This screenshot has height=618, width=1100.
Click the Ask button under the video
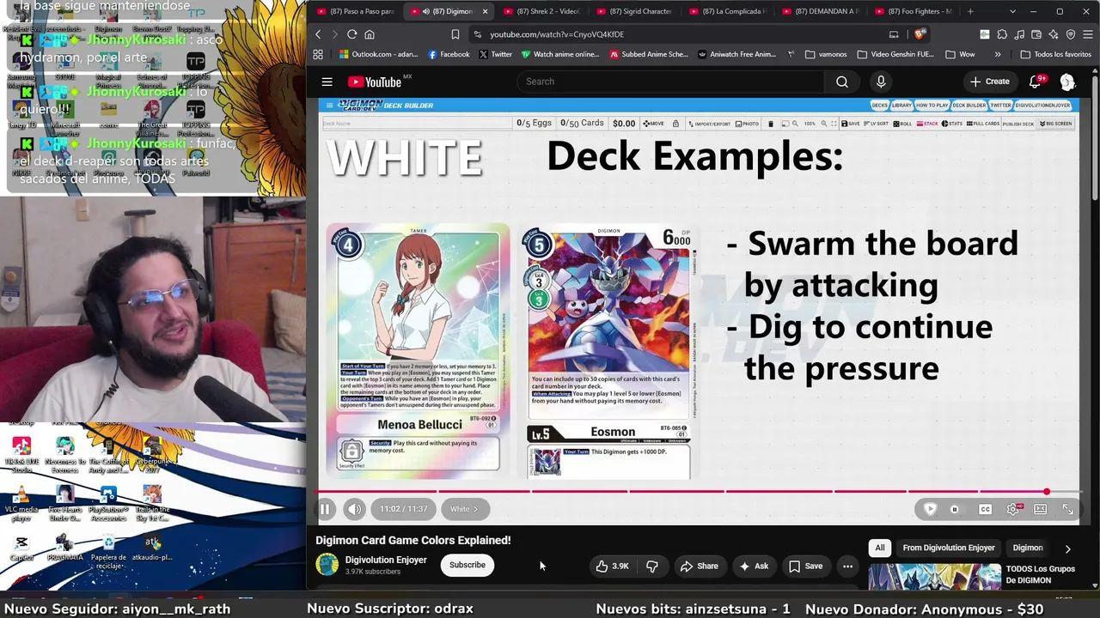pyautogui.click(x=753, y=566)
